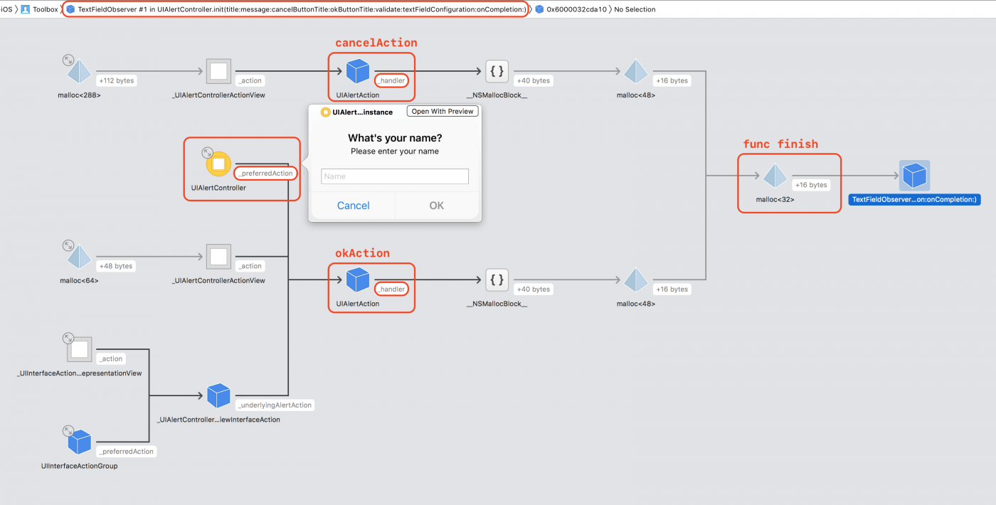Click the malloc<288> diamond node icon

78,71
